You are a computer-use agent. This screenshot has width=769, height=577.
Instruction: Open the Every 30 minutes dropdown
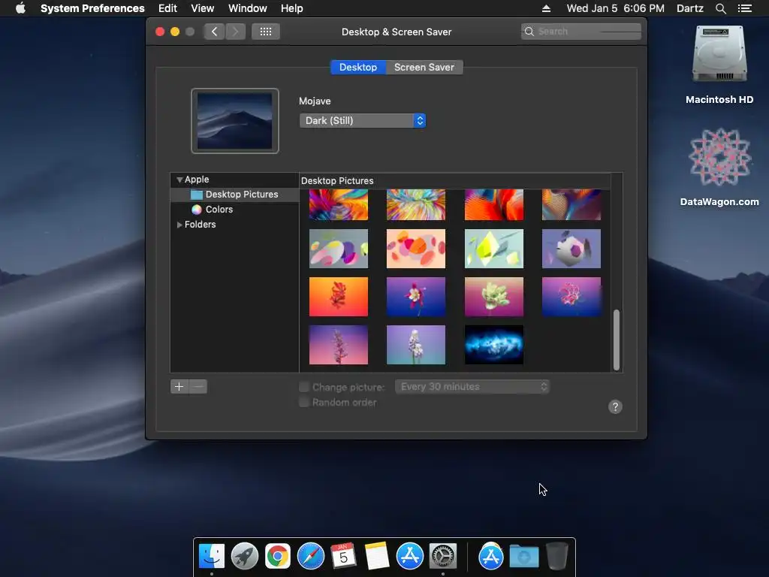472,387
